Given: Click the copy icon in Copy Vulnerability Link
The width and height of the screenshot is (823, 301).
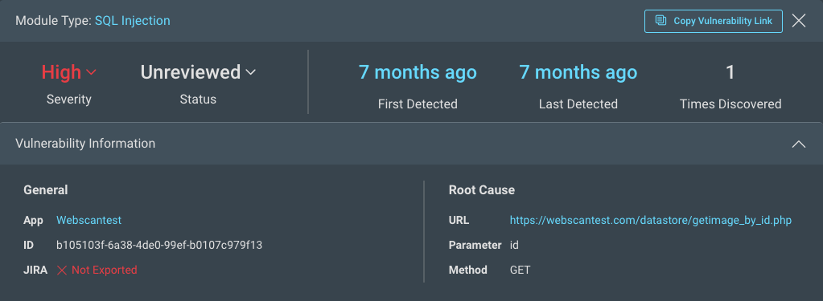Looking at the screenshot, I should [x=660, y=21].
